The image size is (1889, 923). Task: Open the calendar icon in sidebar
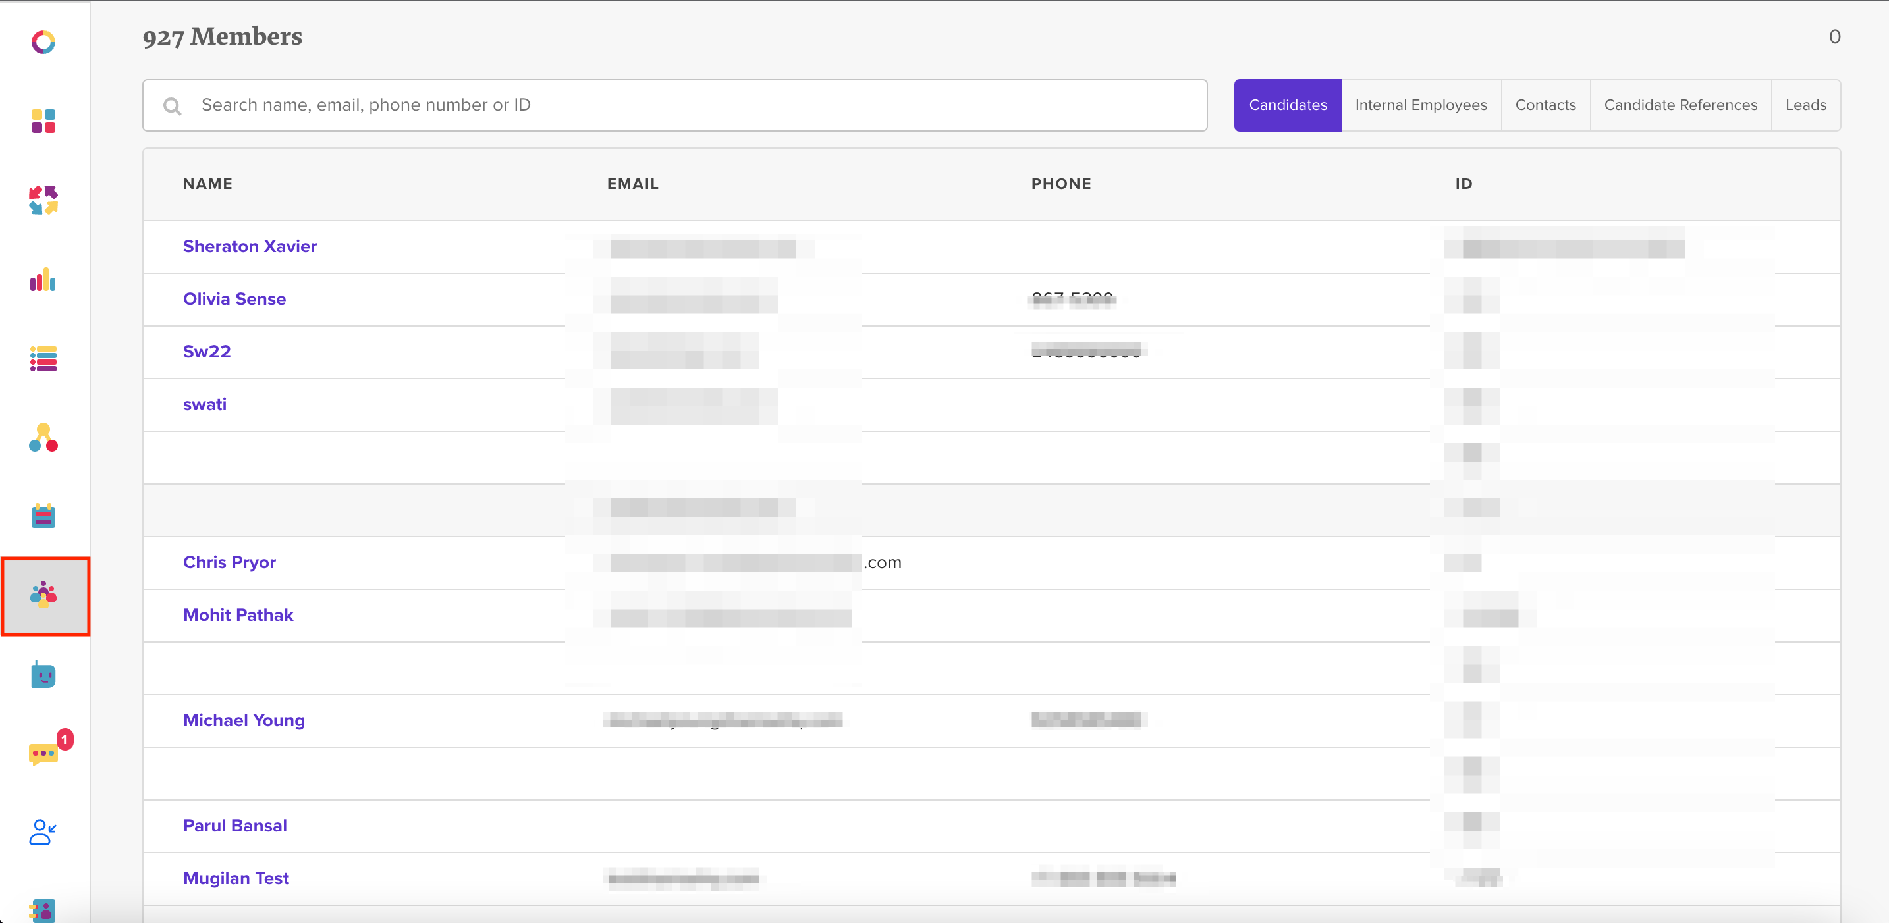pyautogui.click(x=43, y=515)
